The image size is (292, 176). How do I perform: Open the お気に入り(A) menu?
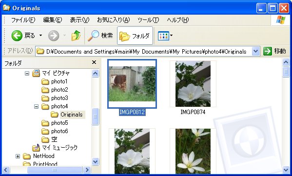tap(114, 20)
